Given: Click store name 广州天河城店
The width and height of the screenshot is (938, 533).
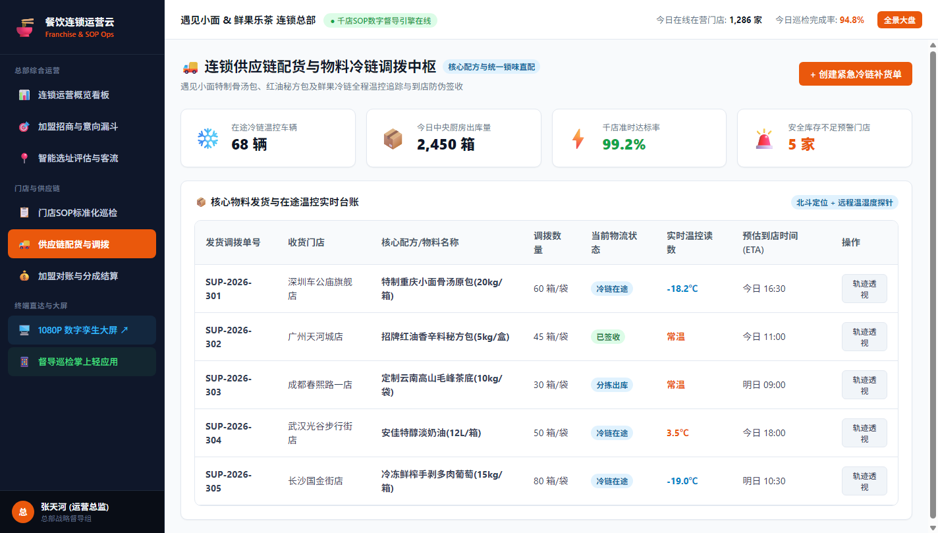Looking at the screenshot, I should click(x=316, y=337).
